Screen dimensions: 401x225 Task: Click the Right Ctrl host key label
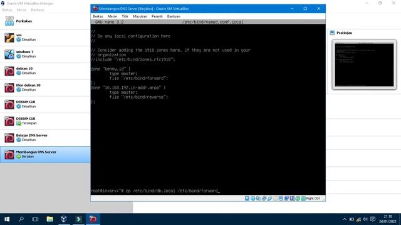point(313,198)
